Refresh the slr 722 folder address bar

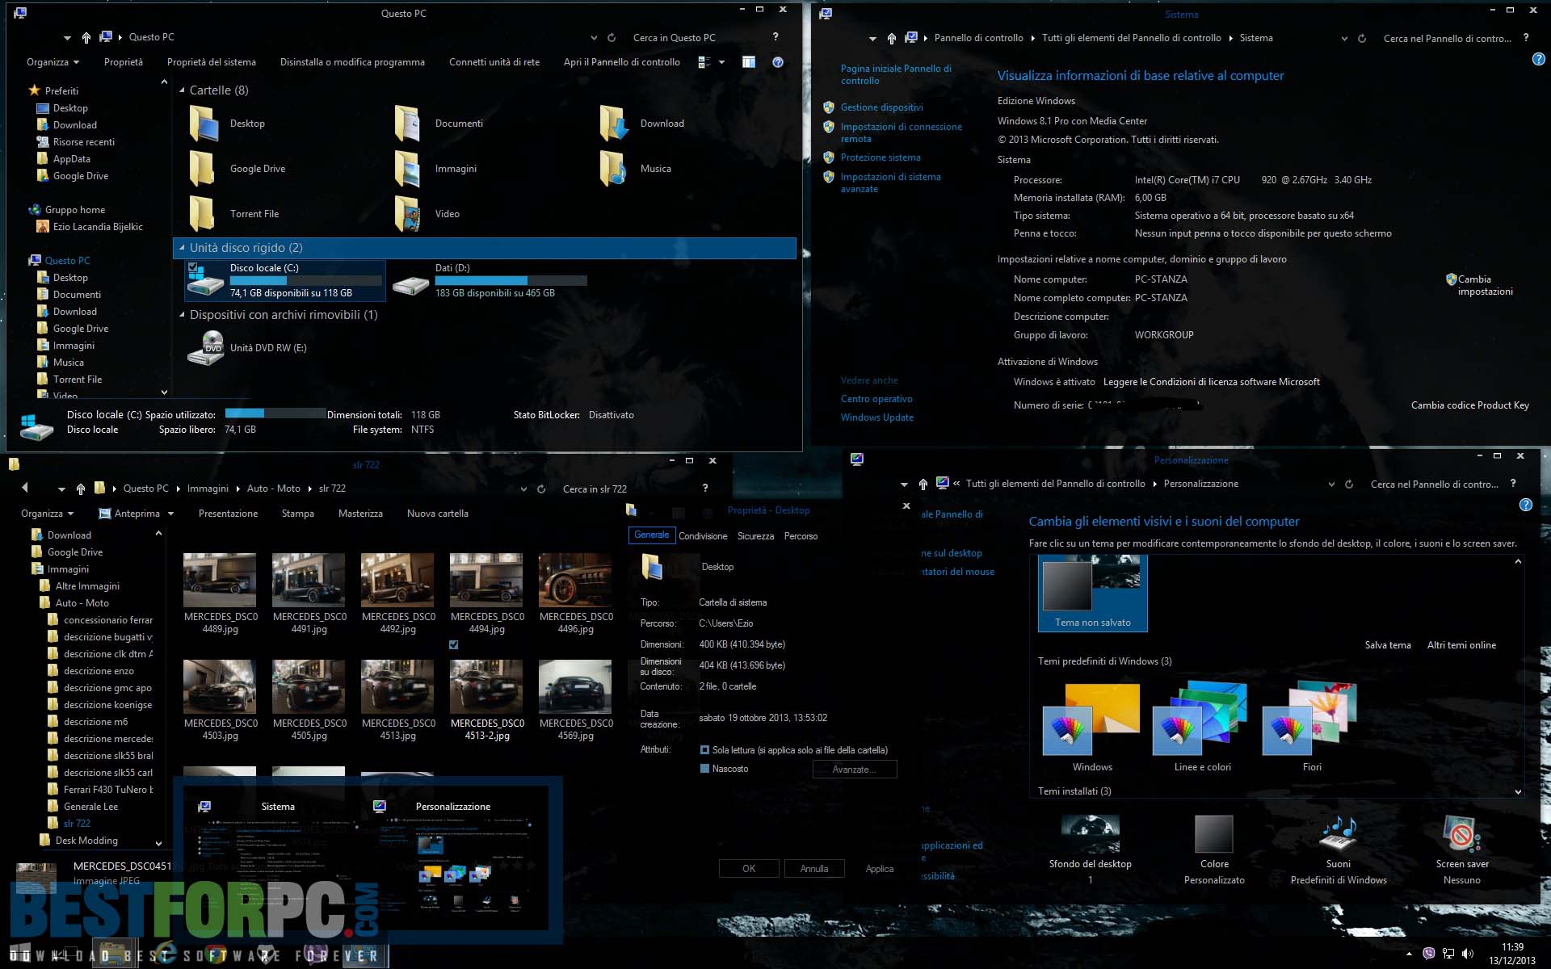[x=541, y=489]
